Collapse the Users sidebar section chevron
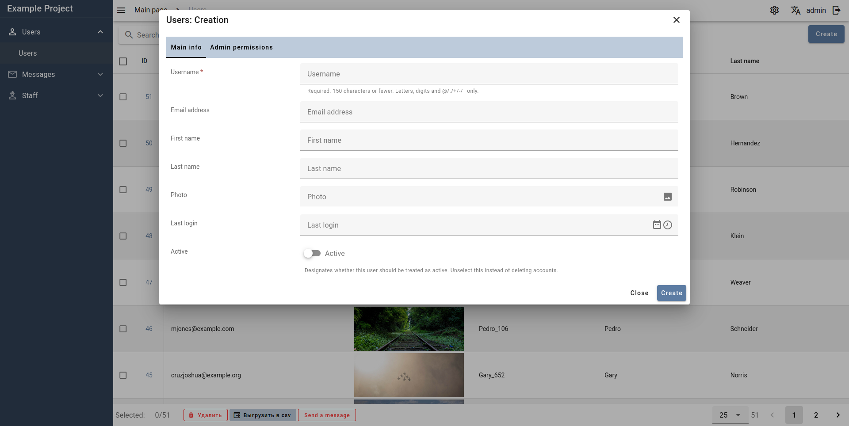849x426 pixels. coord(100,32)
